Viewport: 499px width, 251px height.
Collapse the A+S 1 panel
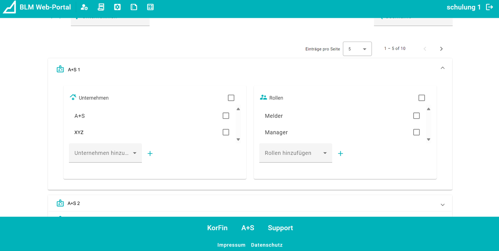tap(442, 68)
